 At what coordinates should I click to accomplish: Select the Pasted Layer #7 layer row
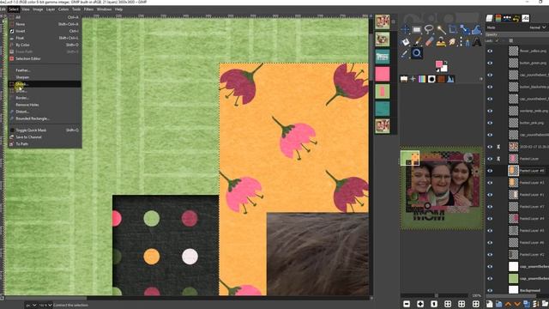tap(516, 206)
